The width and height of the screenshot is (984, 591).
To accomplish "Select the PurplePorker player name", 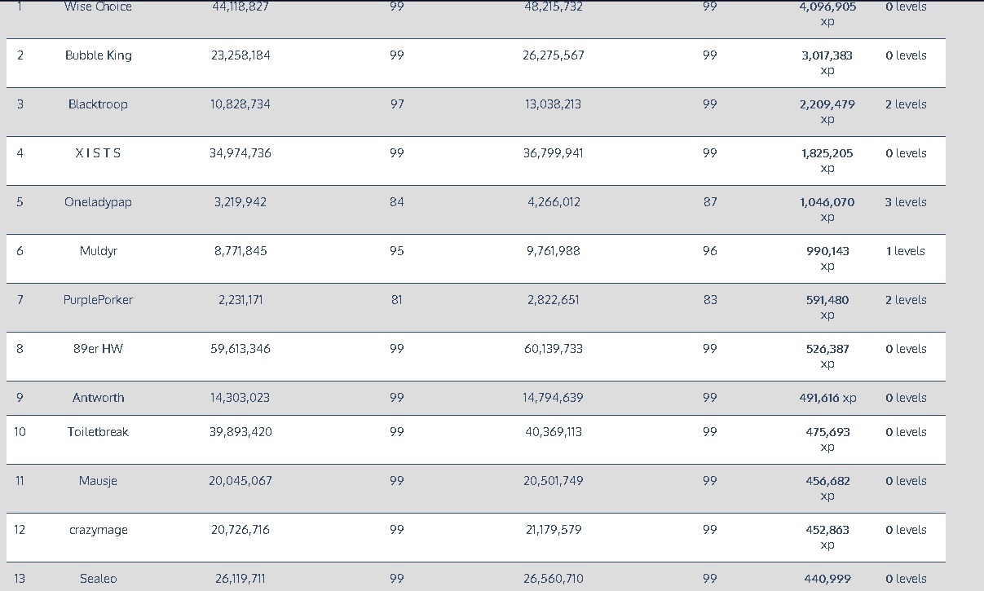I will 98,300.
